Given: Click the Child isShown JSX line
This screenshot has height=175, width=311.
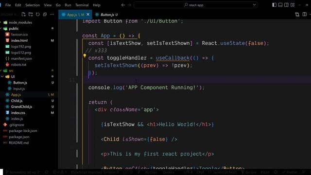Looking at the screenshot, I should [139, 140].
